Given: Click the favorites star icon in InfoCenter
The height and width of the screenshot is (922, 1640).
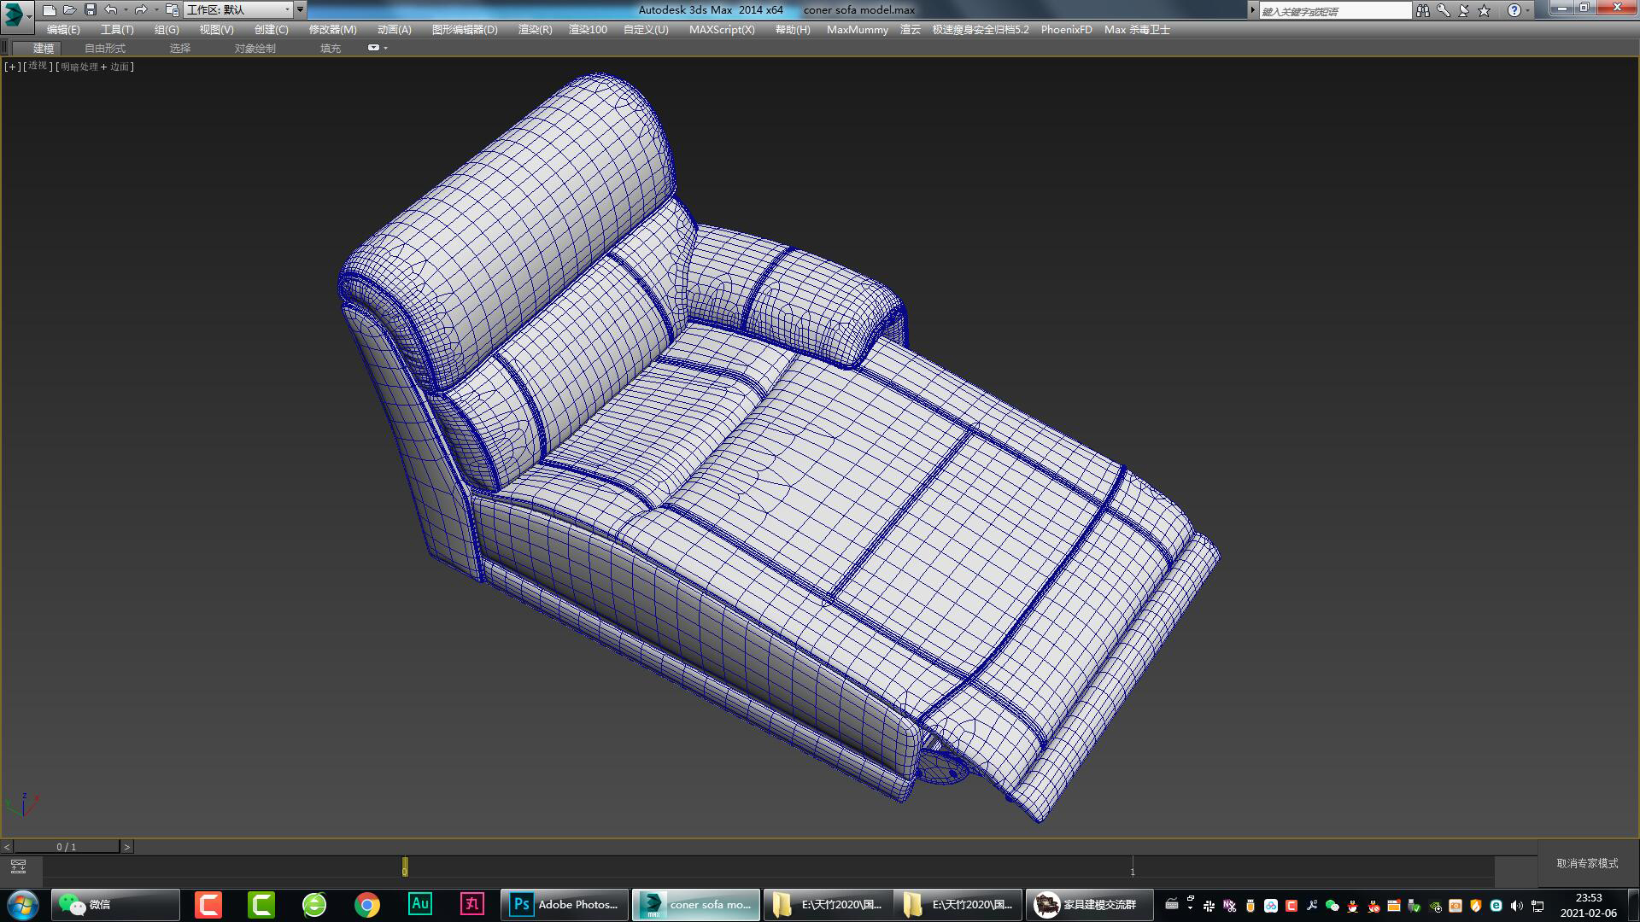Looking at the screenshot, I should (1484, 10).
